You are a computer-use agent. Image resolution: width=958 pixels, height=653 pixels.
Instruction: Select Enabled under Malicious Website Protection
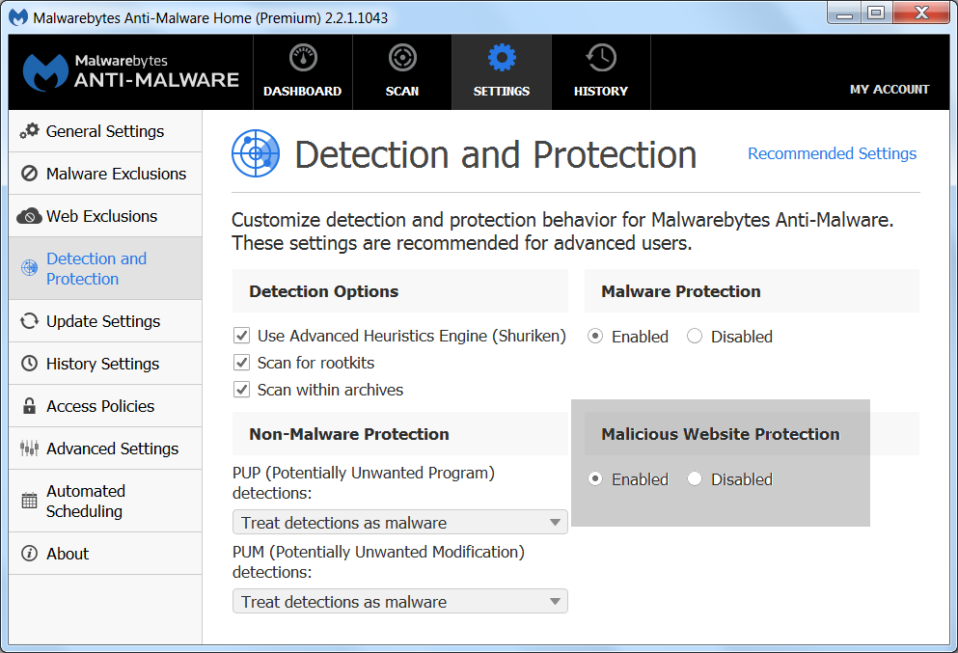595,479
